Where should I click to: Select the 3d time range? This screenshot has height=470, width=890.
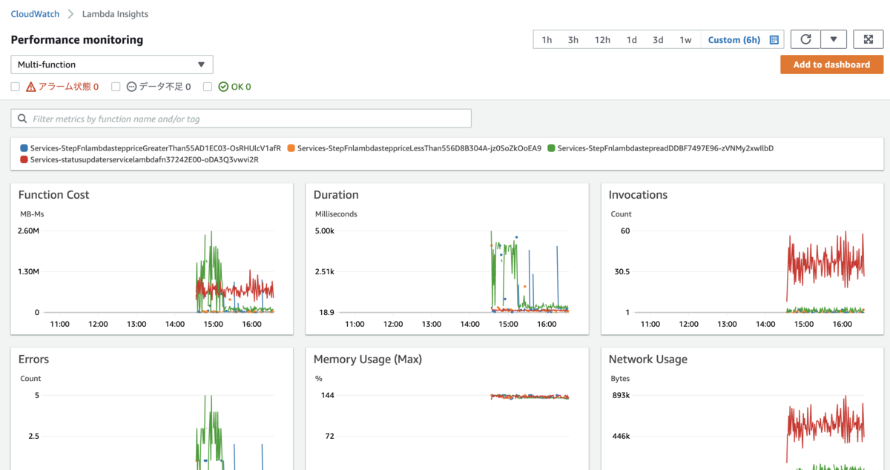pos(658,40)
